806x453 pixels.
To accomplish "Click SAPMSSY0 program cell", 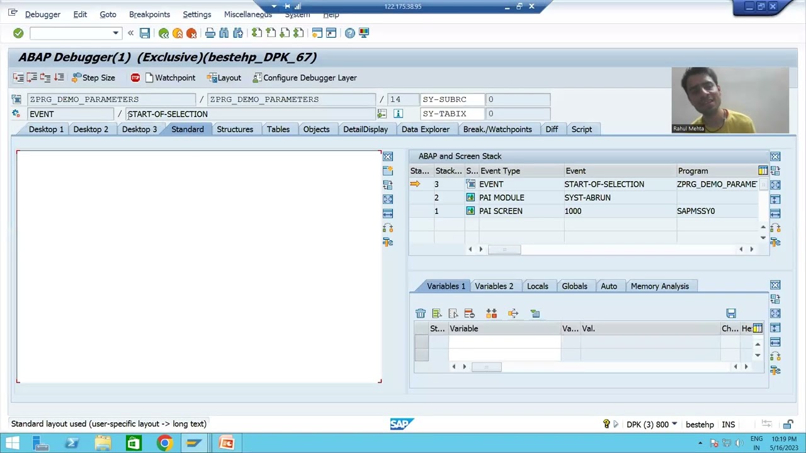I will tap(717, 211).
